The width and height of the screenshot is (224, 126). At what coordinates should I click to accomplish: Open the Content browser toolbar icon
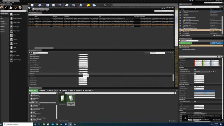[x=48, y=5]
